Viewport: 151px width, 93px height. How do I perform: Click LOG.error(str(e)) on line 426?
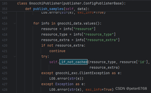(x=66, y=79)
